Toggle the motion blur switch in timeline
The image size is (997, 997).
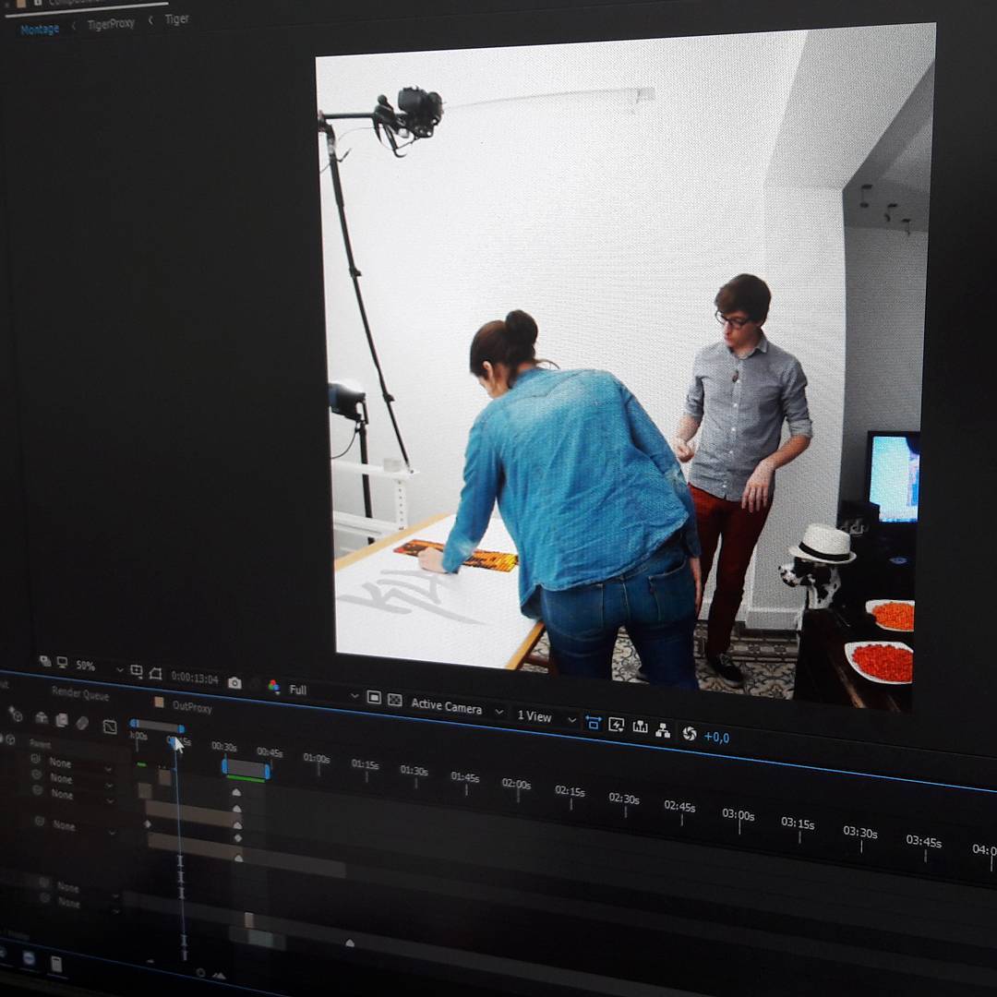tap(82, 723)
